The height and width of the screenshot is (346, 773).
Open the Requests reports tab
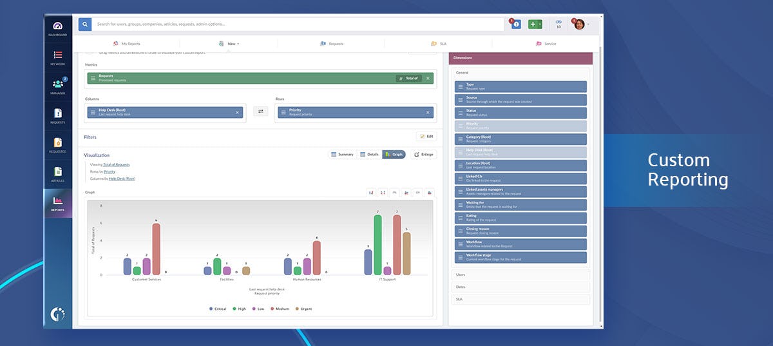(332, 44)
